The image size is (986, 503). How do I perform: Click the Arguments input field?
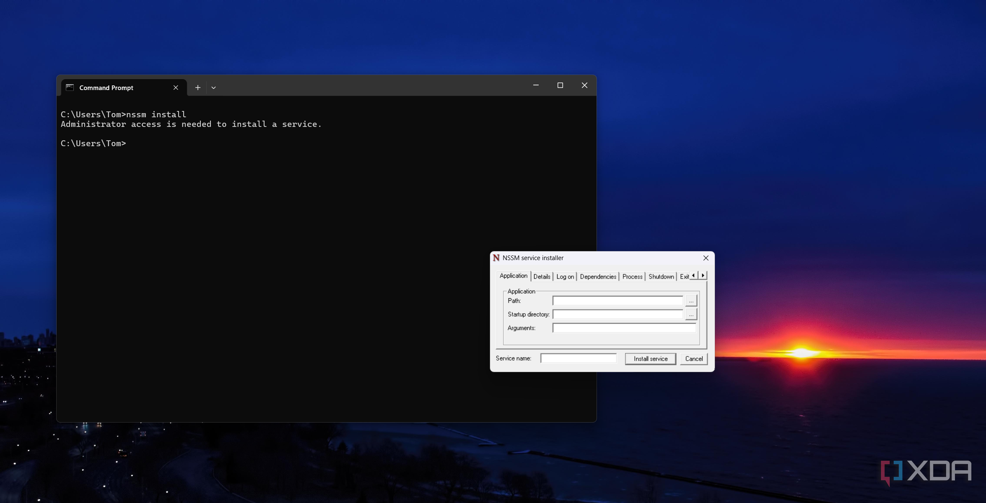point(624,328)
